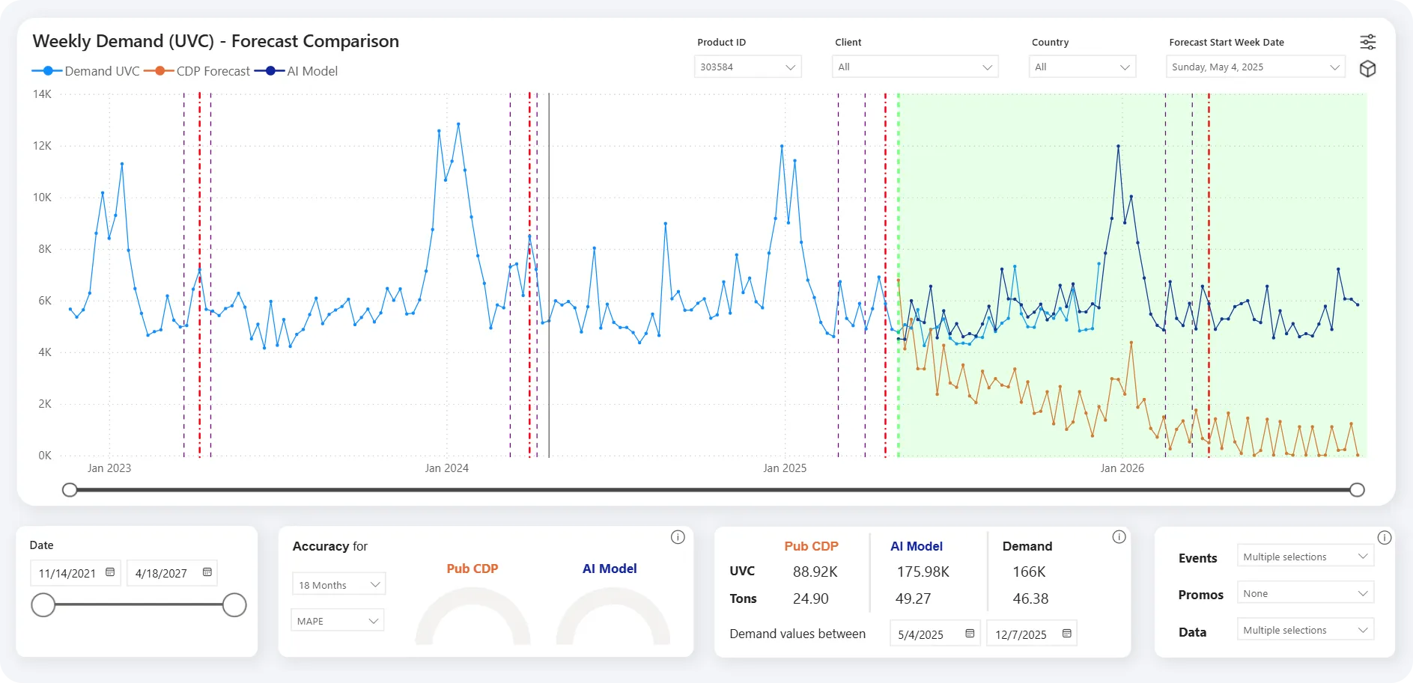
Task: Expand the Client filter dropdown
Action: point(915,67)
